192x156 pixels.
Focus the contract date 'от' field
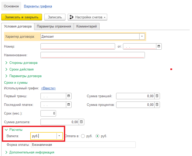point(140,46)
